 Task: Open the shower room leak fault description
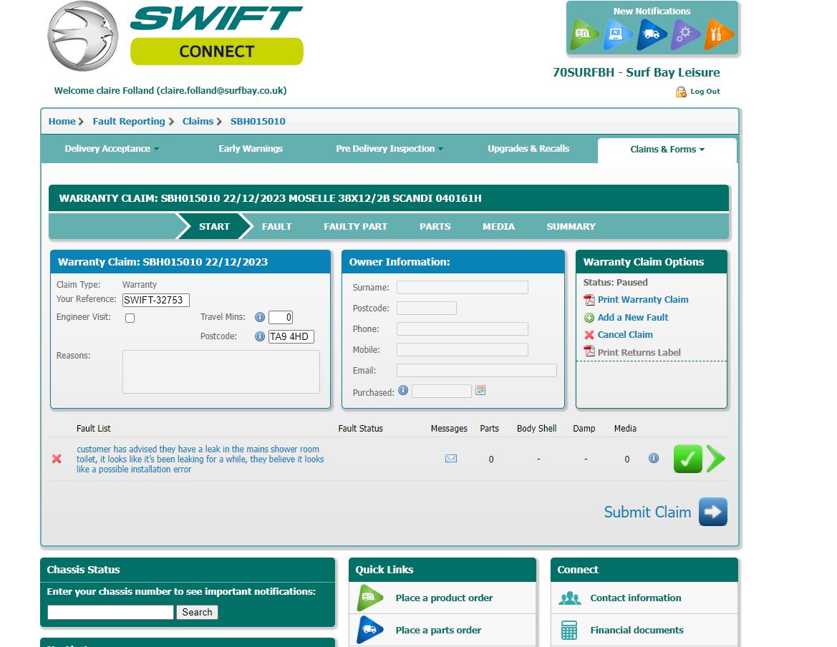tap(200, 459)
